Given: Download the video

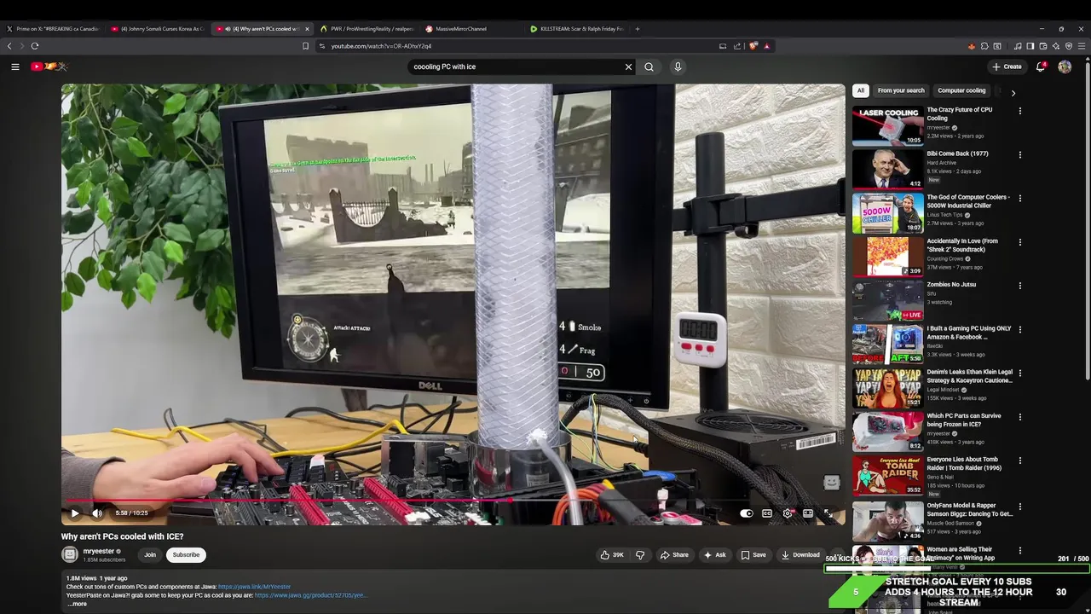Looking at the screenshot, I should tap(800, 555).
